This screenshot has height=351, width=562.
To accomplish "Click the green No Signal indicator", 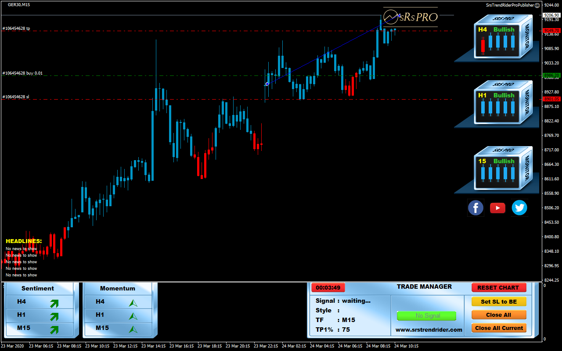I will click(x=426, y=315).
